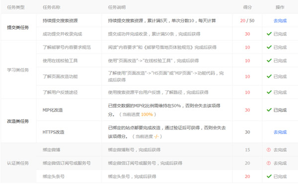298x184 pixels.
Task: Click task name 绑定微博
Action: click(51, 150)
